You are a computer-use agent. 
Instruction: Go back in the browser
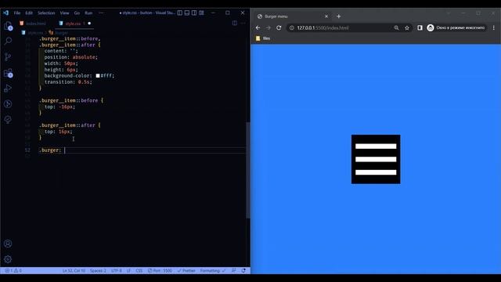click(x=258, y=28)
